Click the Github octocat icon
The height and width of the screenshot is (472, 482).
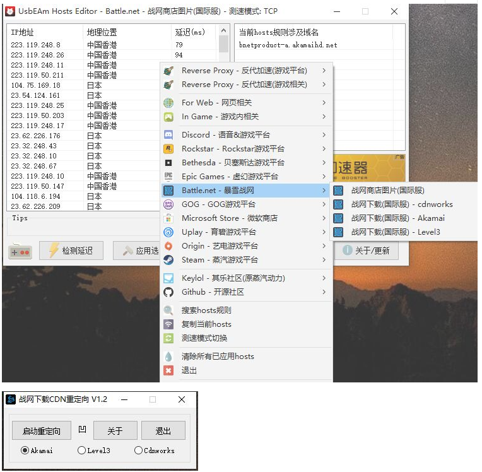(168, 292)
